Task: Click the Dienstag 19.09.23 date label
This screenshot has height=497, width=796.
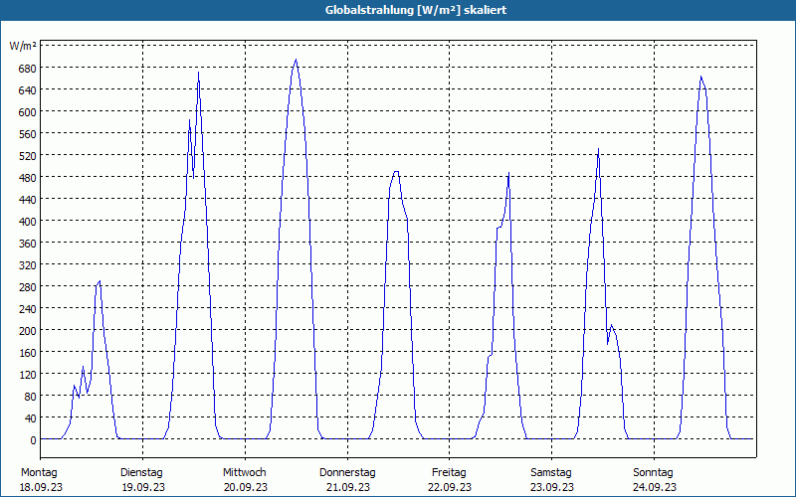Action: [142, 480]
